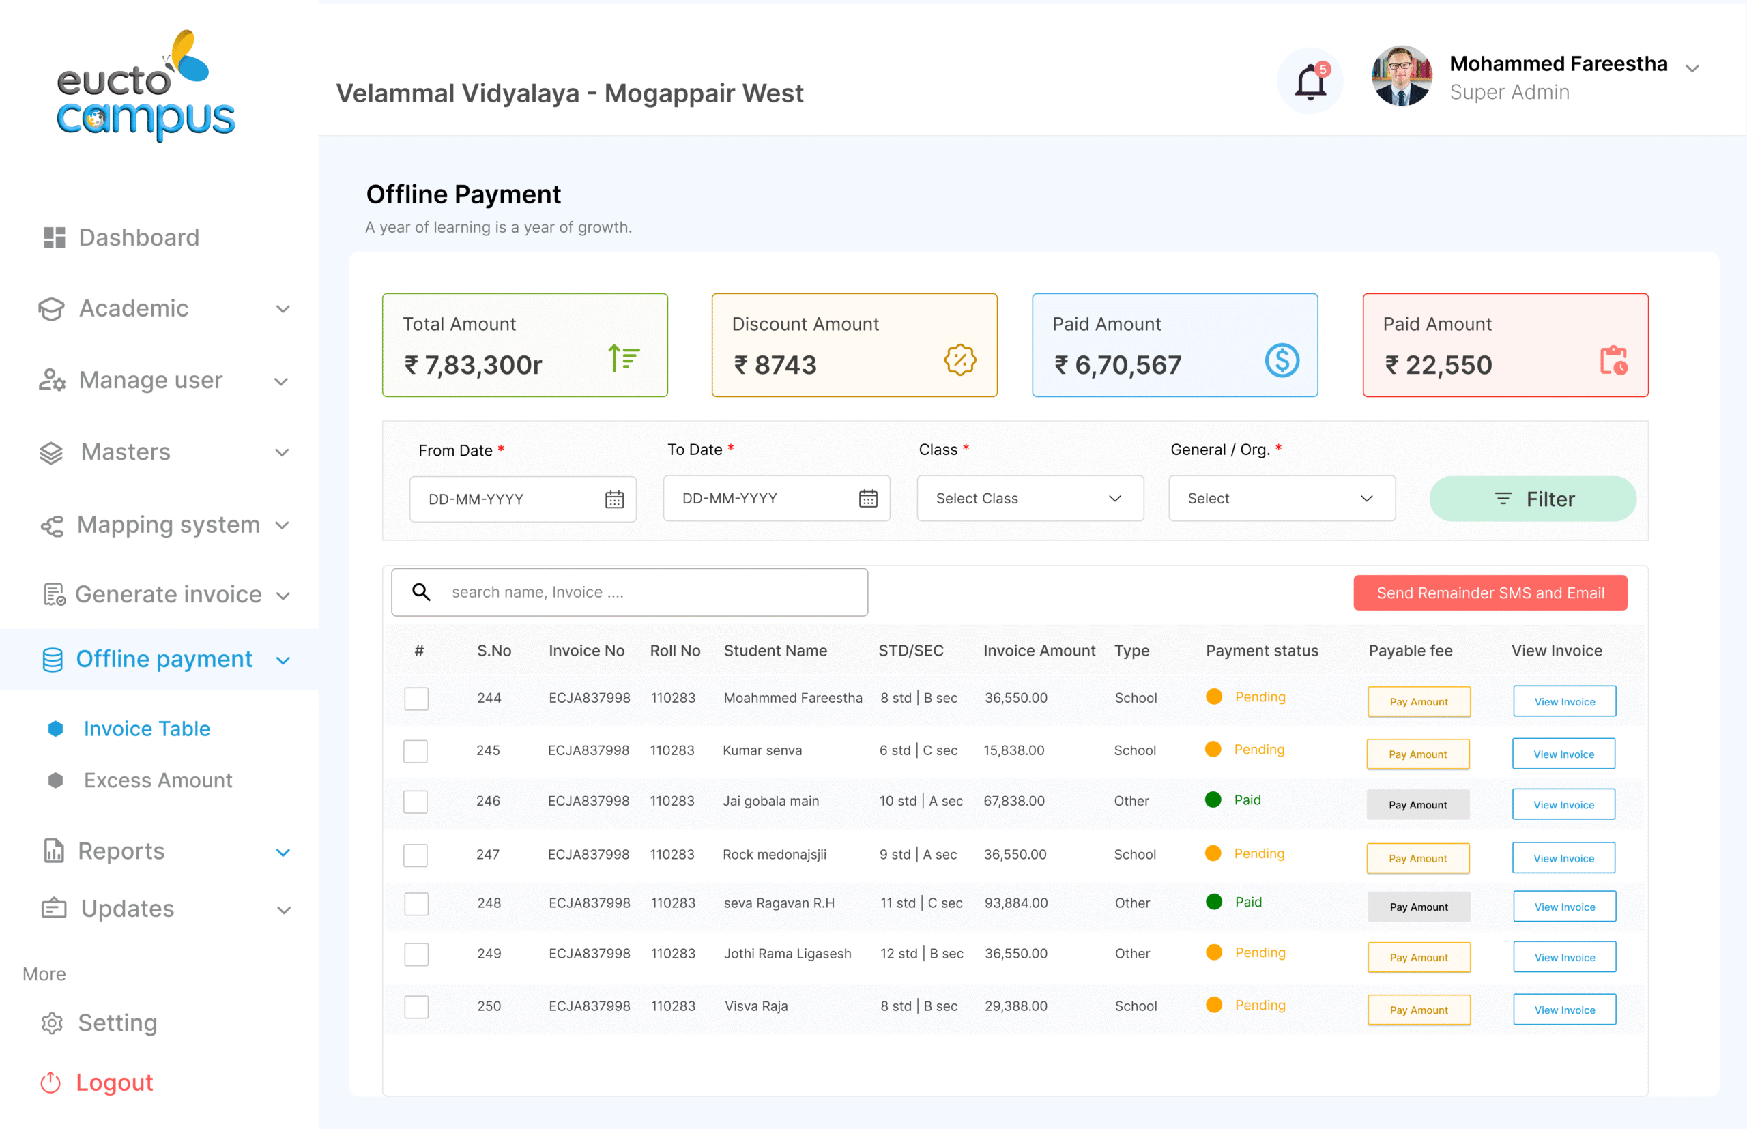Open the notifications bell
This screenshot has height=1129, width=1747.
pyautogui.click(x=1310, y=80)
